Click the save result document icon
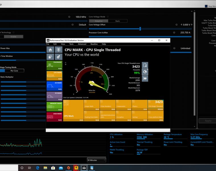Image resolution: width=216 pixels, height=171 pixels. pos(145,65)
